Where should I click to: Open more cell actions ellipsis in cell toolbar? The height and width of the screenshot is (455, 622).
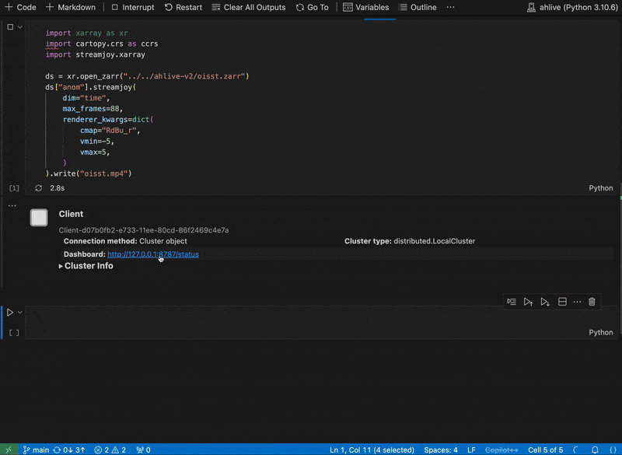577,302
